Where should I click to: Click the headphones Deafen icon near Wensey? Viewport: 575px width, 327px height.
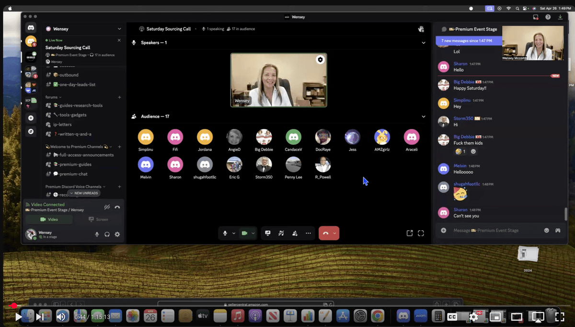click(106, 234)
